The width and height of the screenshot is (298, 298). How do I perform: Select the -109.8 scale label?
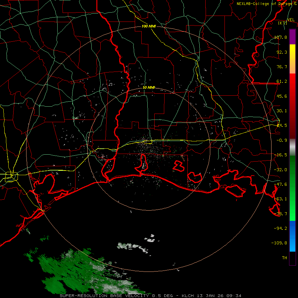(x=279, y=243)
